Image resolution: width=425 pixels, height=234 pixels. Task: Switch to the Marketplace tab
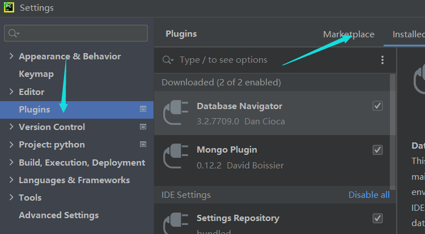click(x=348, y=34)
